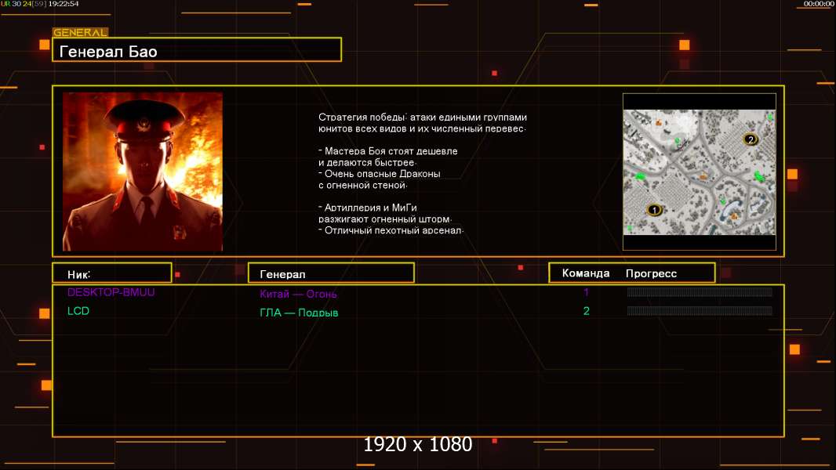Click the Прогресс column header
836x470 pixels.
click(651, 273)
